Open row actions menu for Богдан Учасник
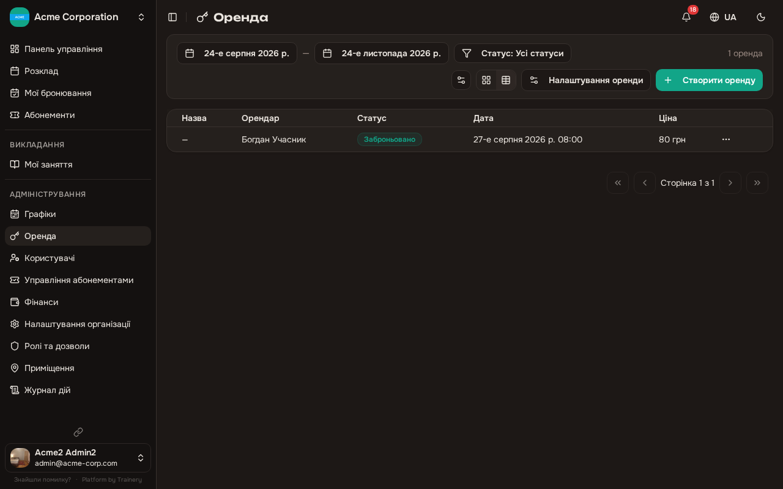 (x=726, y=139)
